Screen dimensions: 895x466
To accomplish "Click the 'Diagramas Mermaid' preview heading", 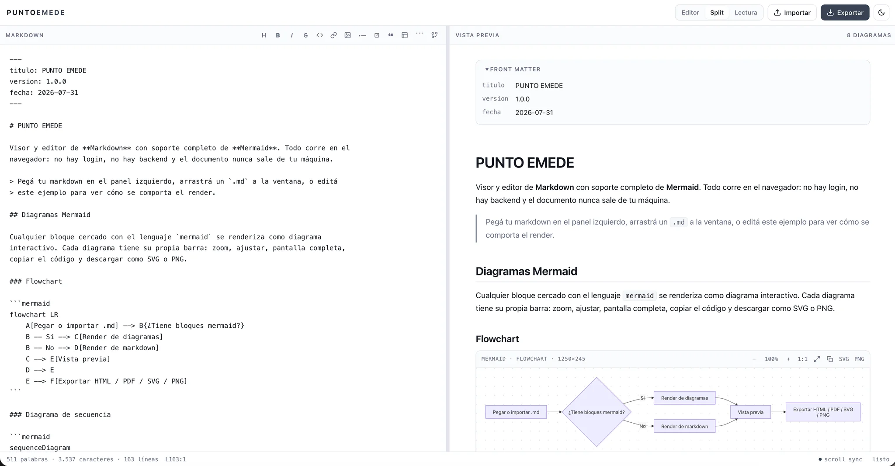I will click(526, 271).
